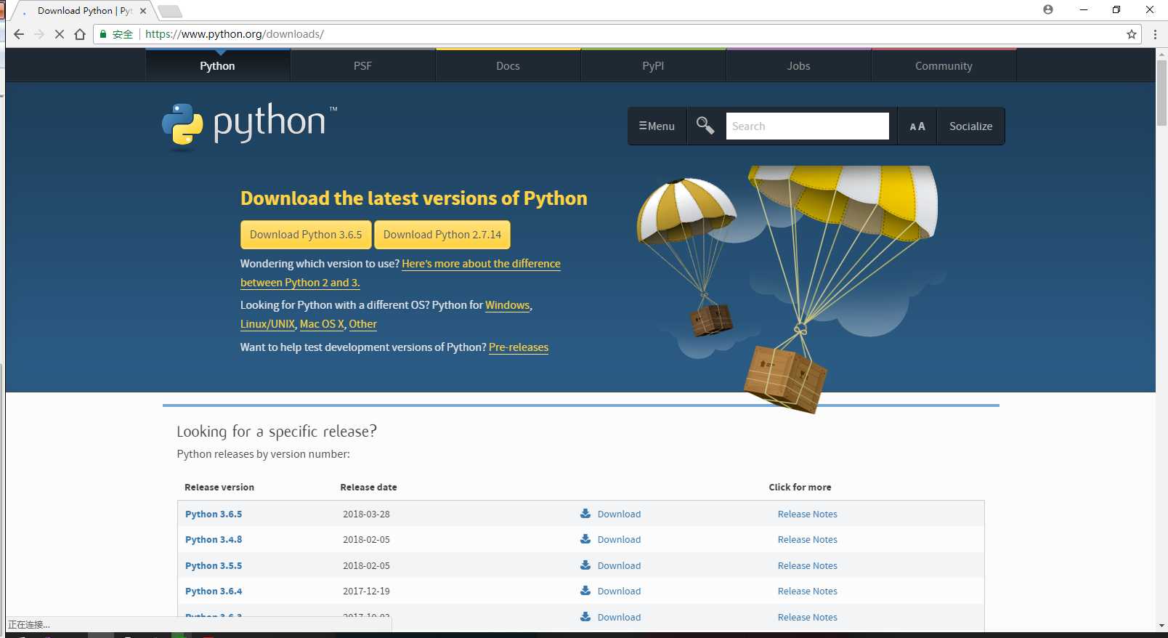The image size is (1168, 638).
Task: Click 'Release version' column header
Action: [x=219, y=487]
